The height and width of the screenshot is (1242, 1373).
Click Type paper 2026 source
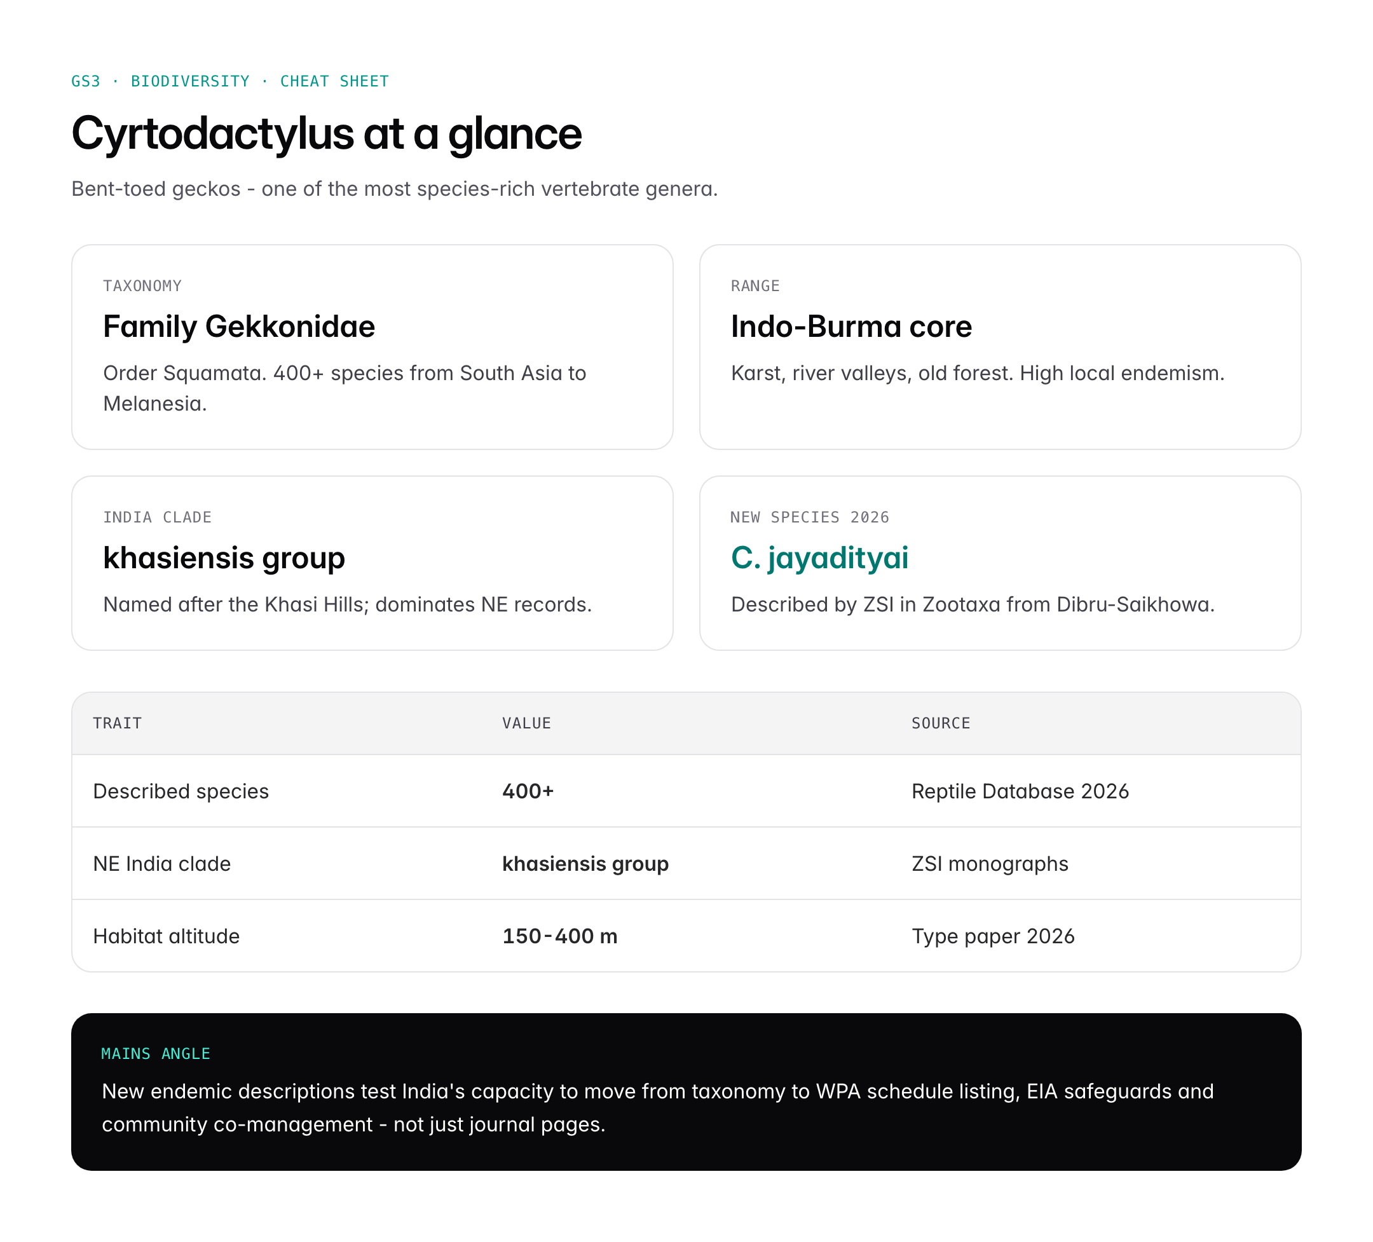[992, 936]
